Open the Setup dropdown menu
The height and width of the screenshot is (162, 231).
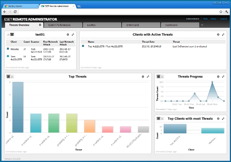click(x=214, y=19)
